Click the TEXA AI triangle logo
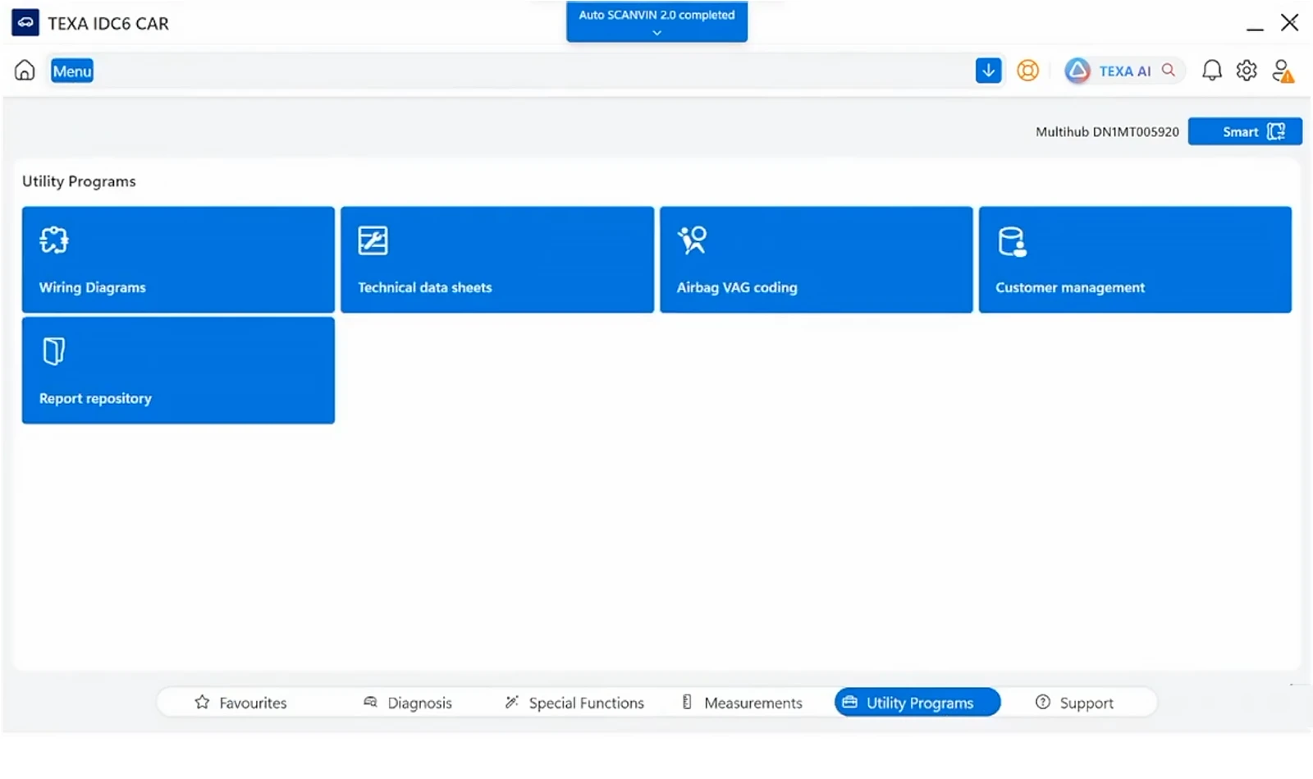This screenshot has height=779, width=1313. 1077,71
